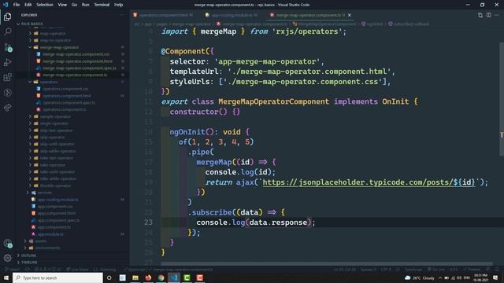The image size is (504, 283).
Task: Open the Help menu
Action: pyautogui.click(x=119, y=5)
